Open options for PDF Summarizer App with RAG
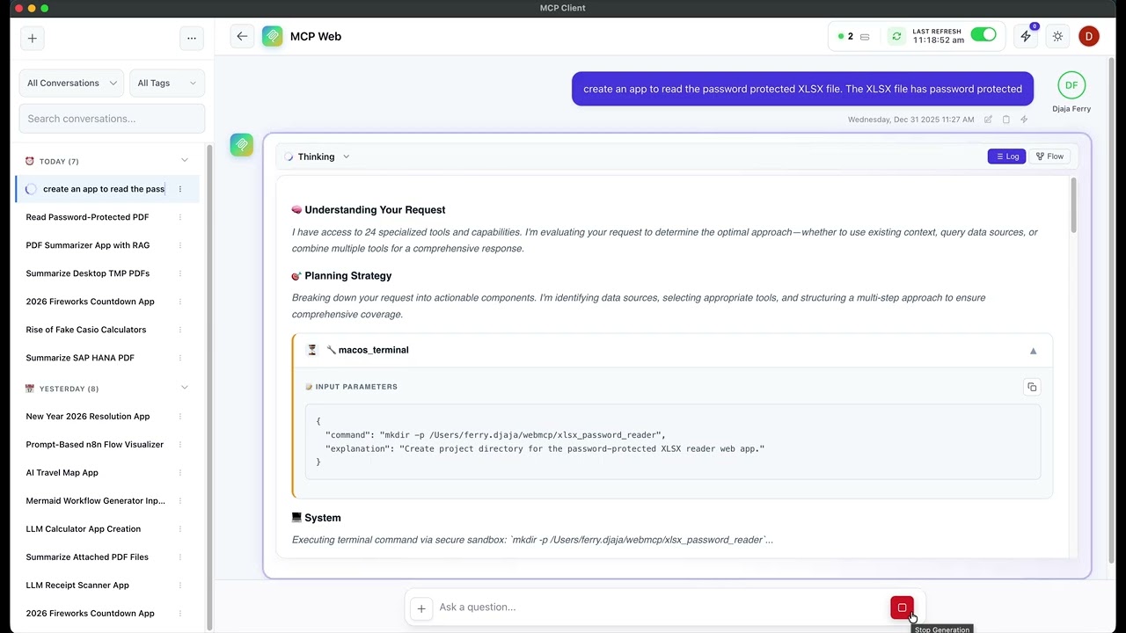The image size is (1126, 633). click(x=180, y=245)
